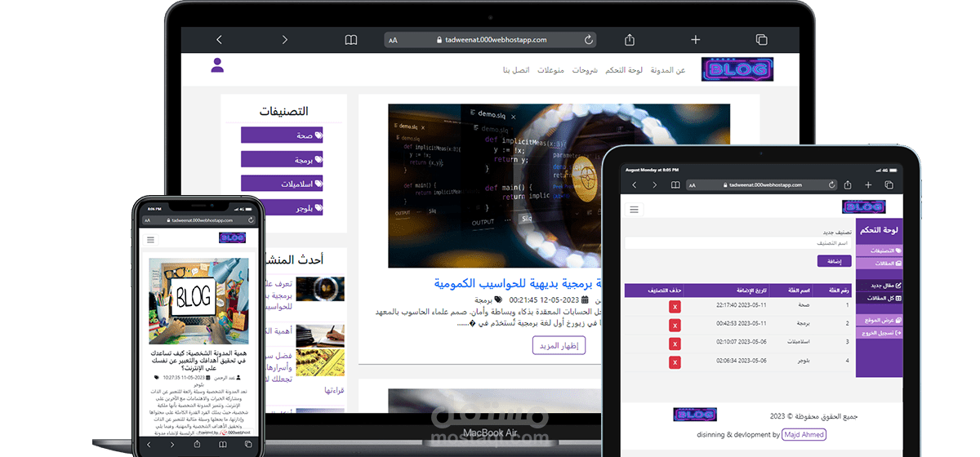This screenshot has width=980, height=457.
Task: Click BLOG logo in iPad page footer
Action: pos(695,415)
